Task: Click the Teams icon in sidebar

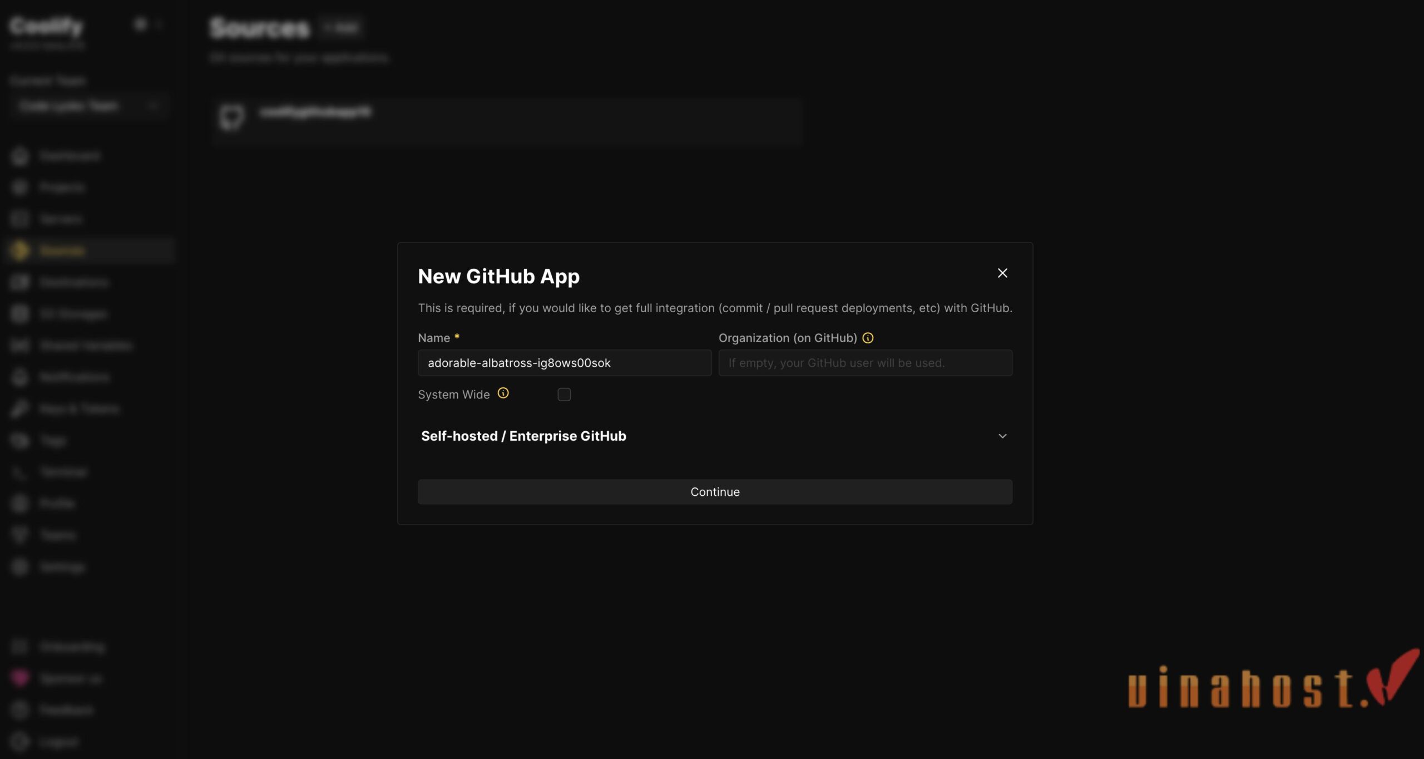Action: click(20, 535)
